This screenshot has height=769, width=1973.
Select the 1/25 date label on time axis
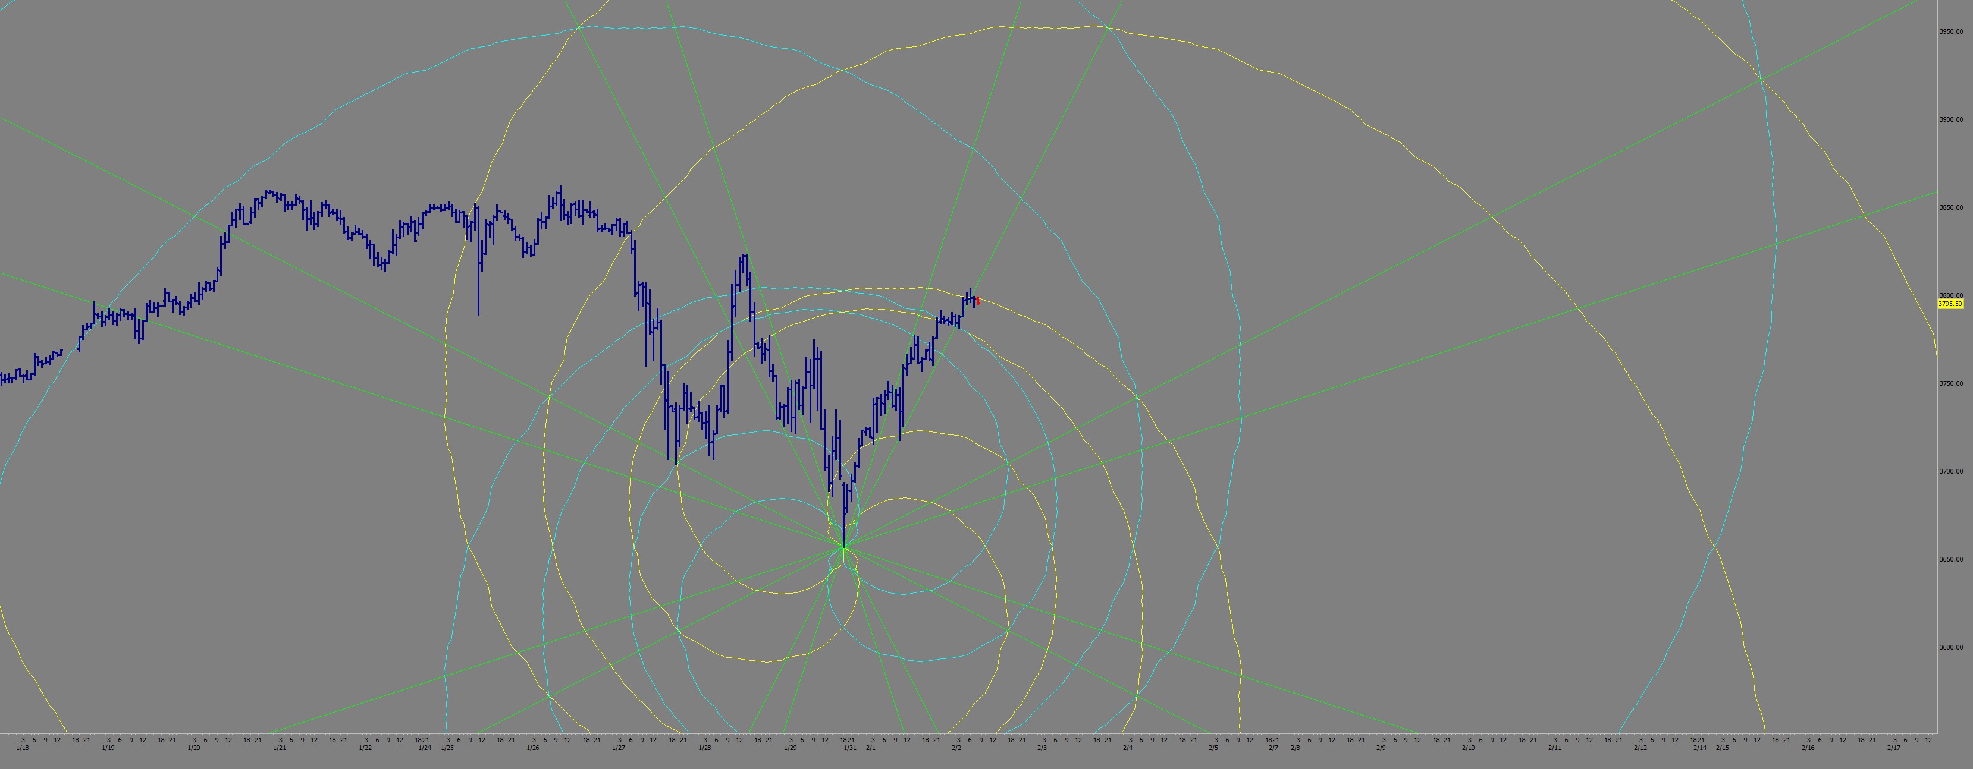coord(447,748)
